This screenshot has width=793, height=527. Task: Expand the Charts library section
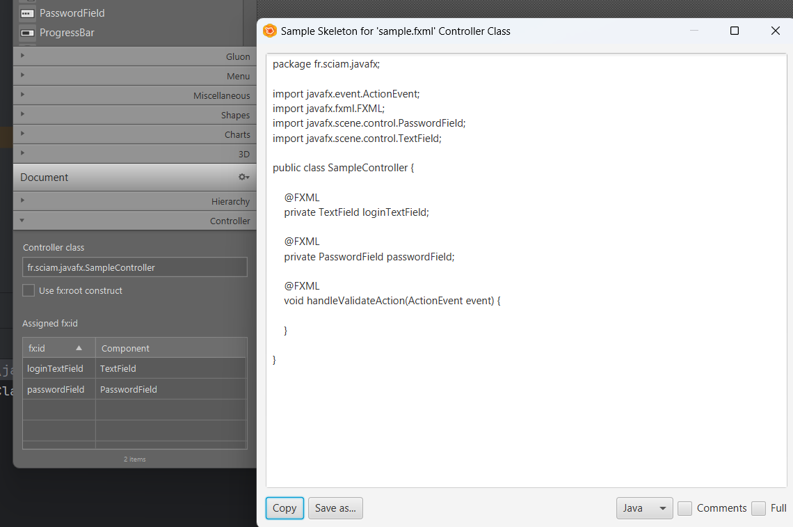click(135, 134)
